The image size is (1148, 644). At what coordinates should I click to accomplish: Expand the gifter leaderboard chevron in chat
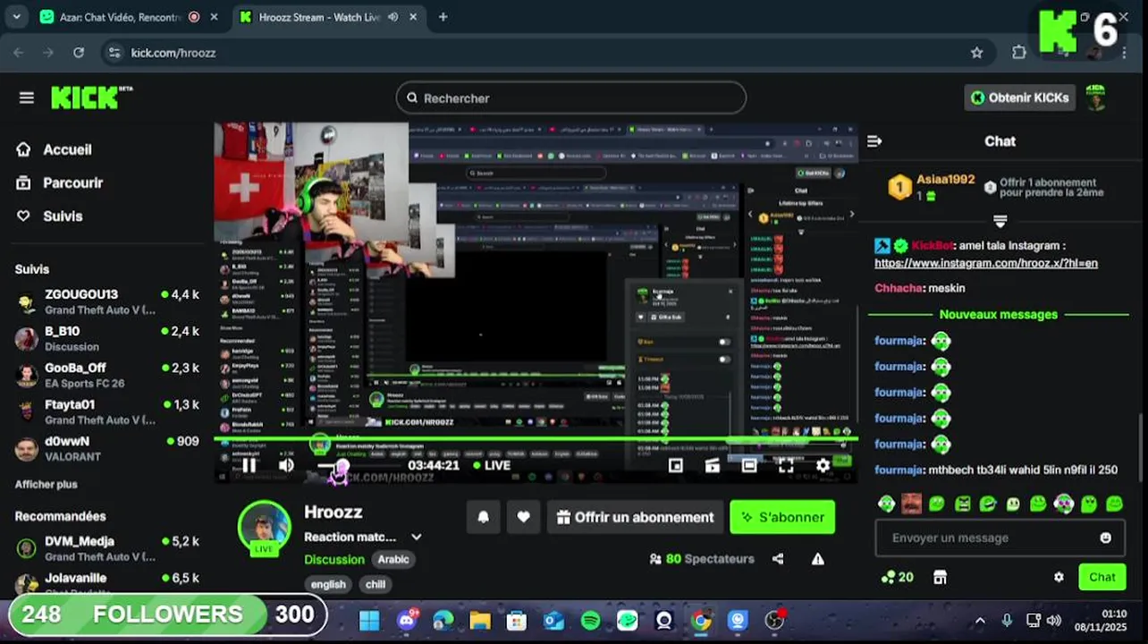[x=1000, y=220]
